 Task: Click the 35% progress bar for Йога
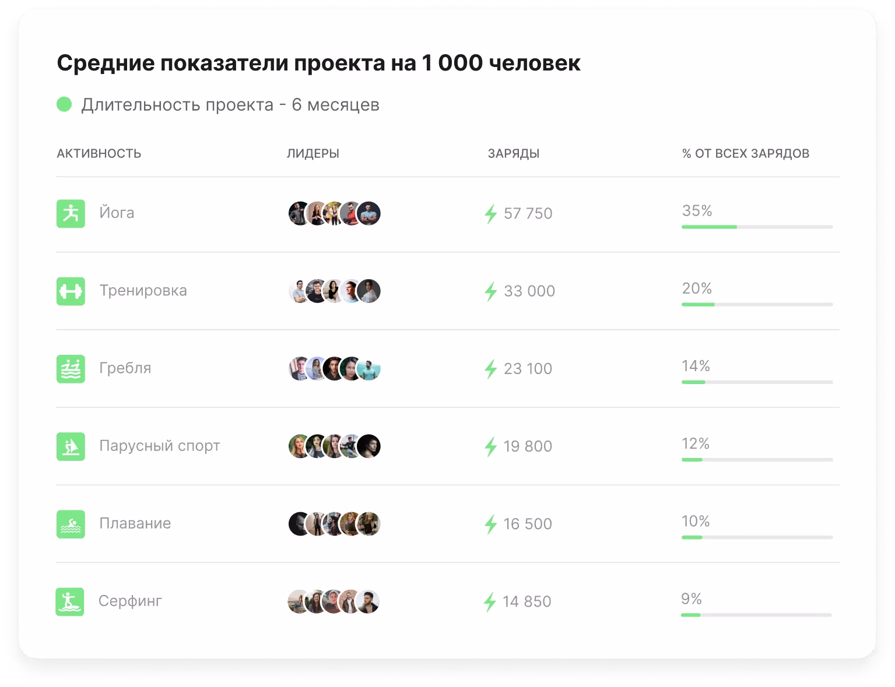coord(757,227)
